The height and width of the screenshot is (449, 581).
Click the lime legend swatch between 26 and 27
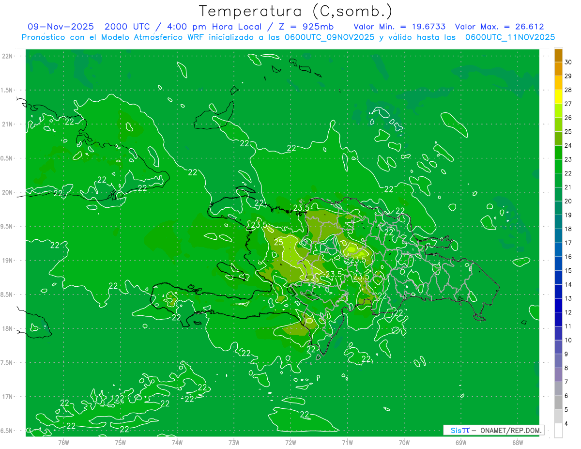click(x=558, y=110)
